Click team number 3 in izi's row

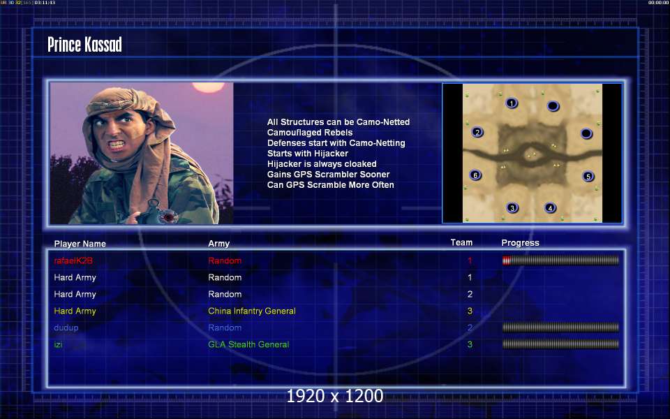[x=470, y=344]
